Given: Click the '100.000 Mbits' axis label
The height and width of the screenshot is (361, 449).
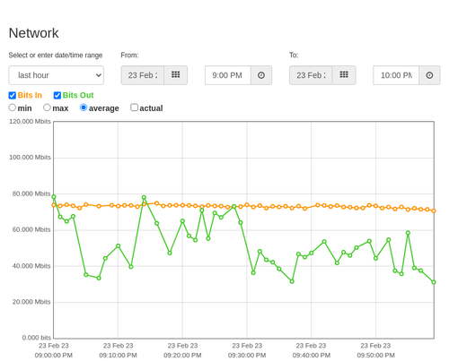Looking at the screenshot, I should tap(30, 158).
